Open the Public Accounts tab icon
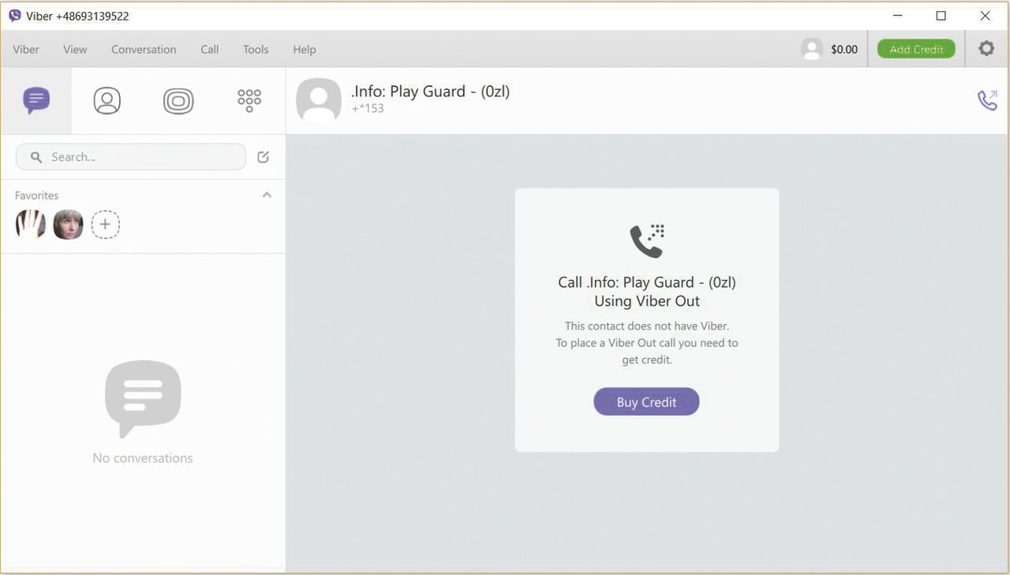The width and height of the screenshot is (1010, 575). (x=178, y=101)
